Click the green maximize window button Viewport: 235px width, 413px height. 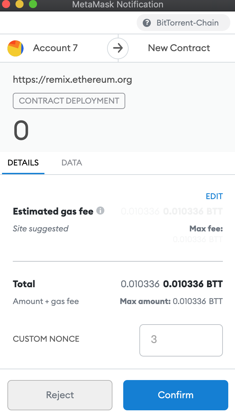[33, 4]
